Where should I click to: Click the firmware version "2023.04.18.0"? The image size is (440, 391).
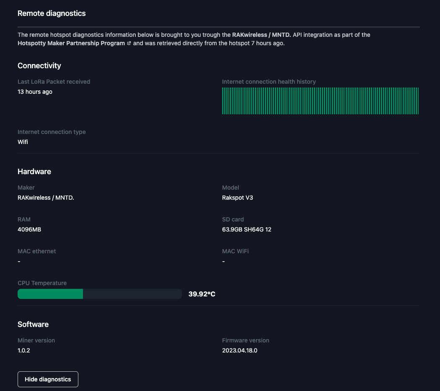click(x=240, y=350)
